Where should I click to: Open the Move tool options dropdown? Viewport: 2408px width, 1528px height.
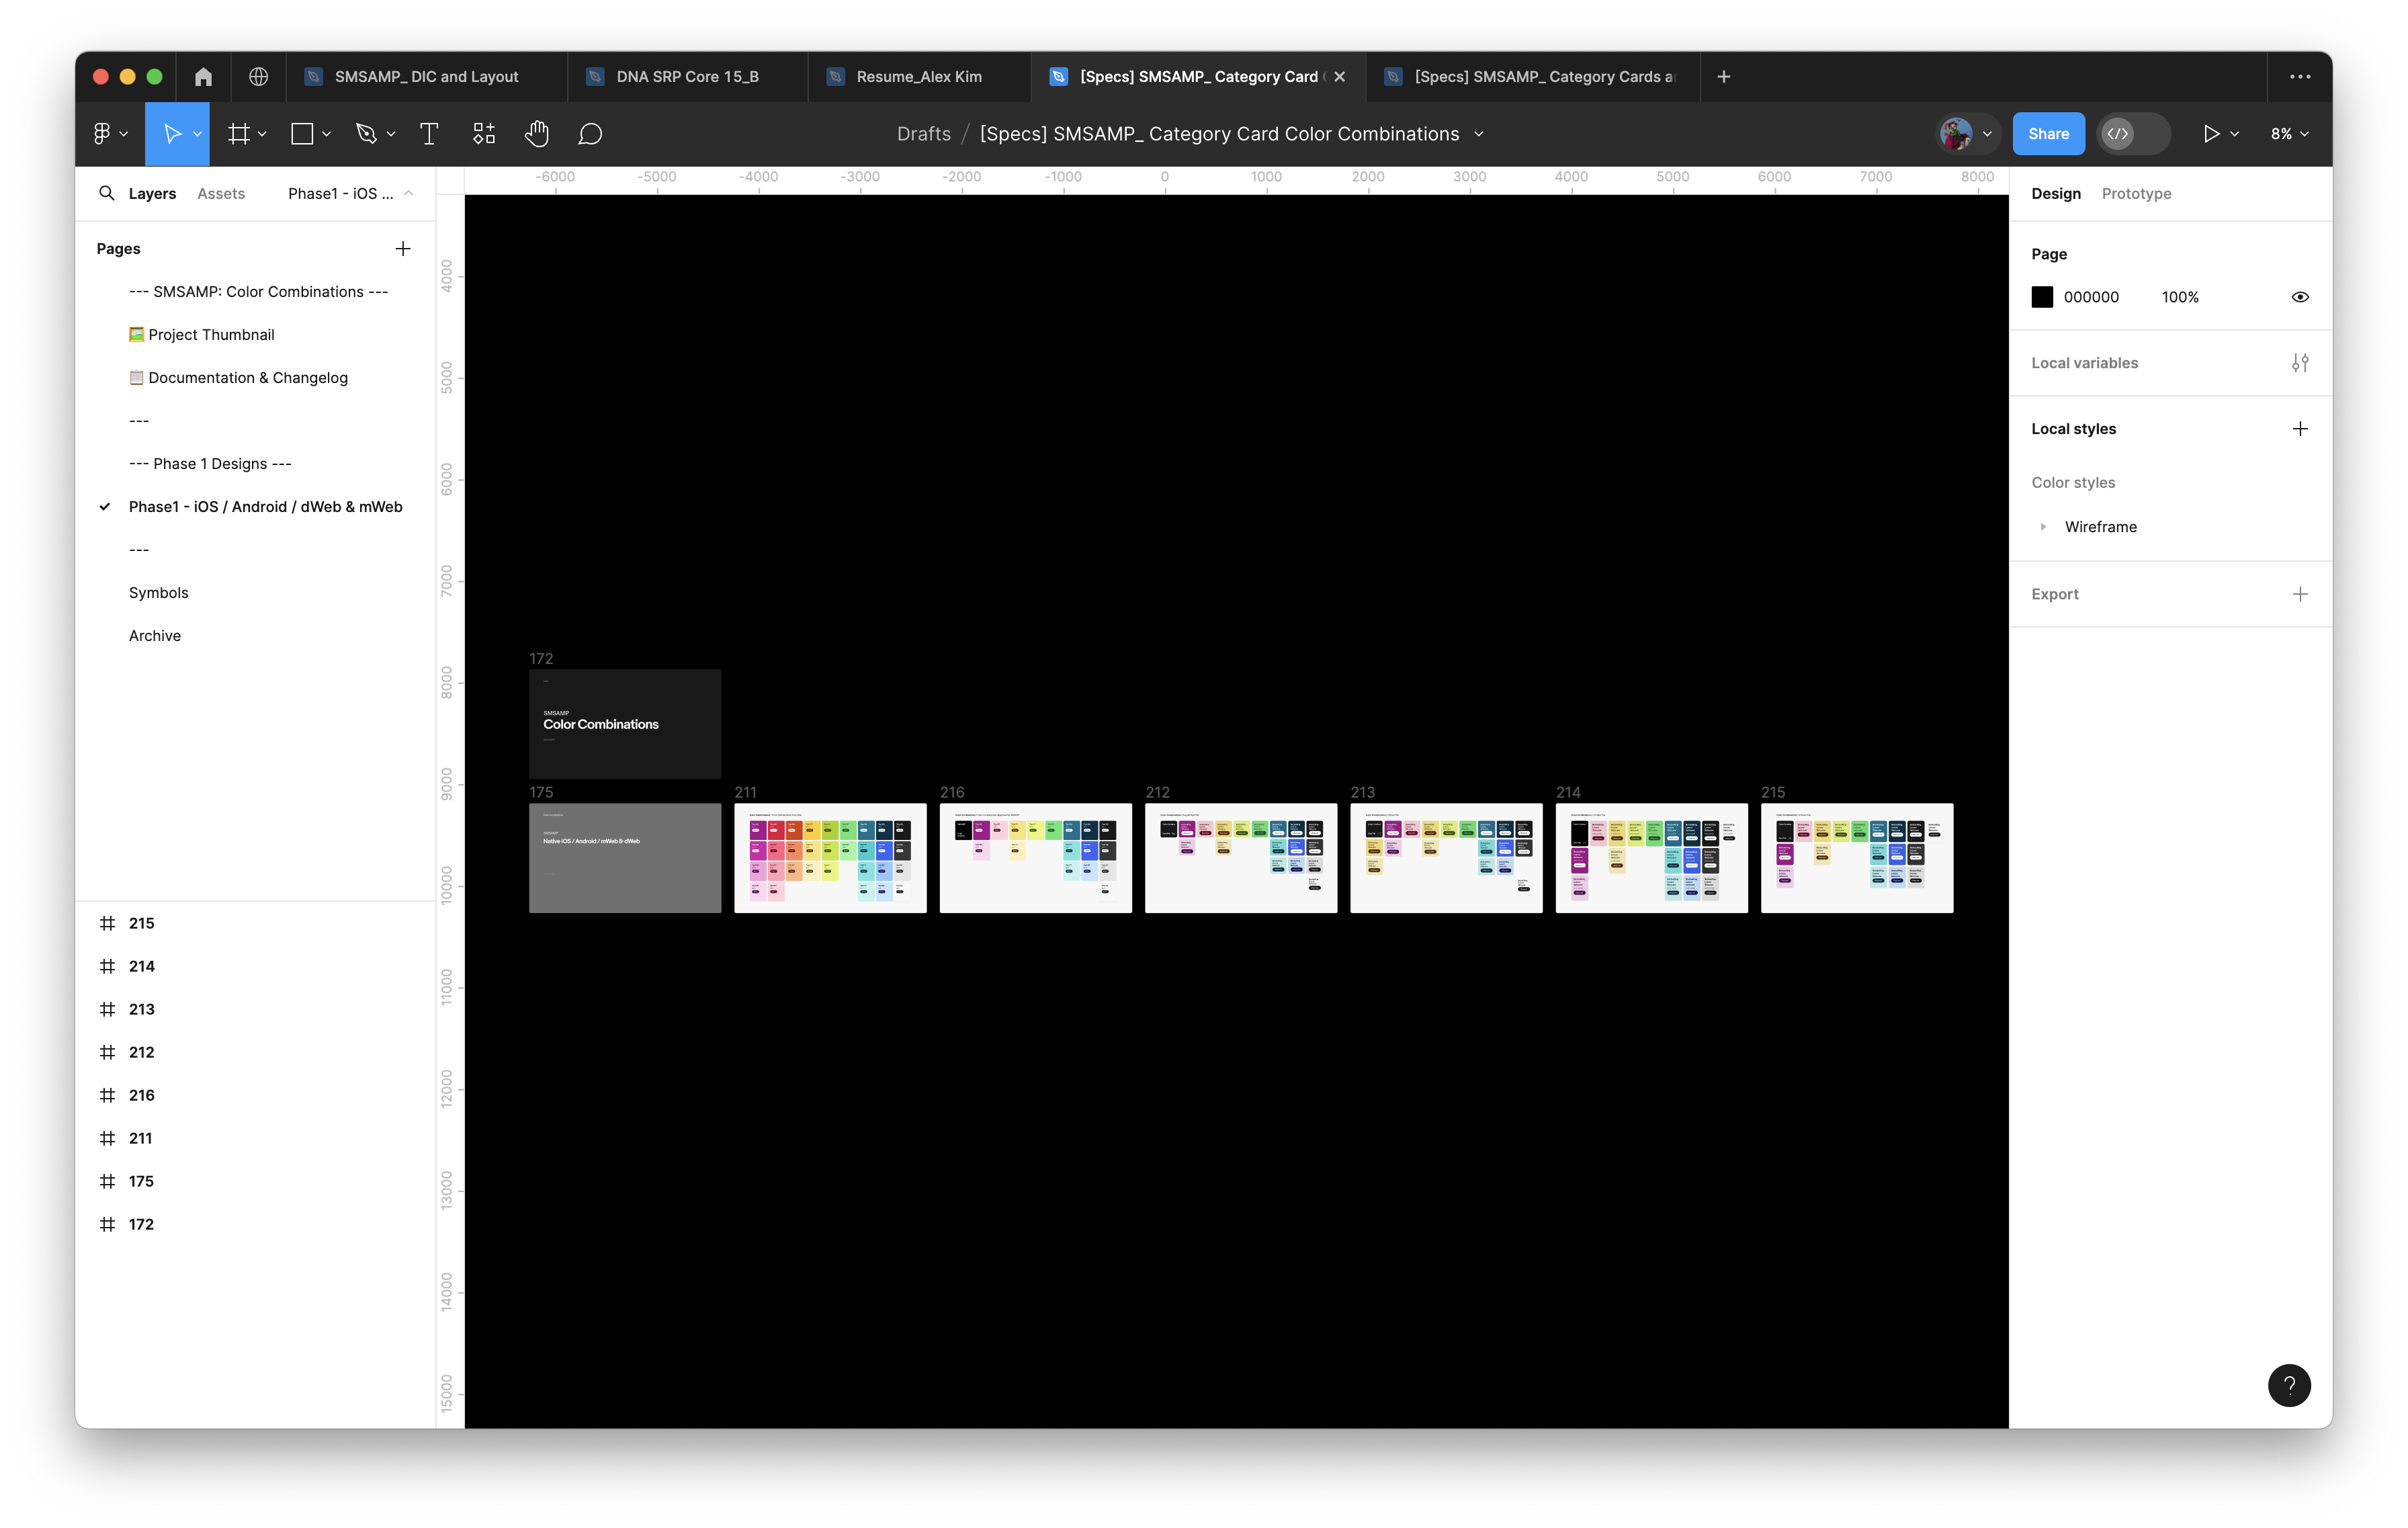point(197,134)
